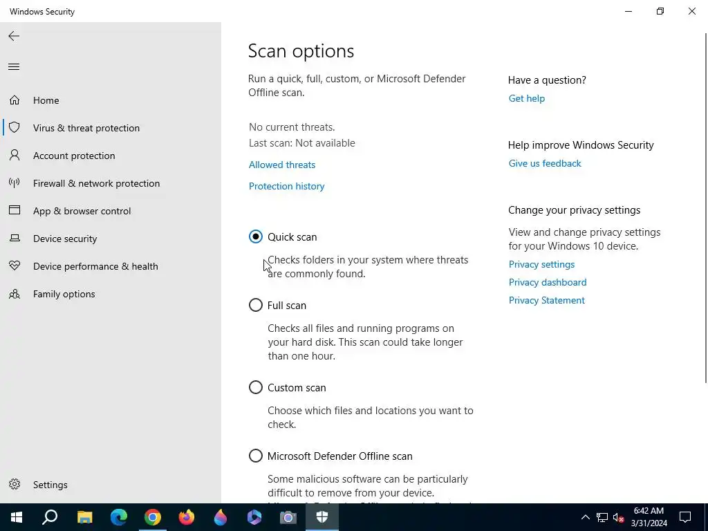Viewport: 708px width, 531px height.
Task: Open App & browser control label
Action: click(x=82, y=211)
